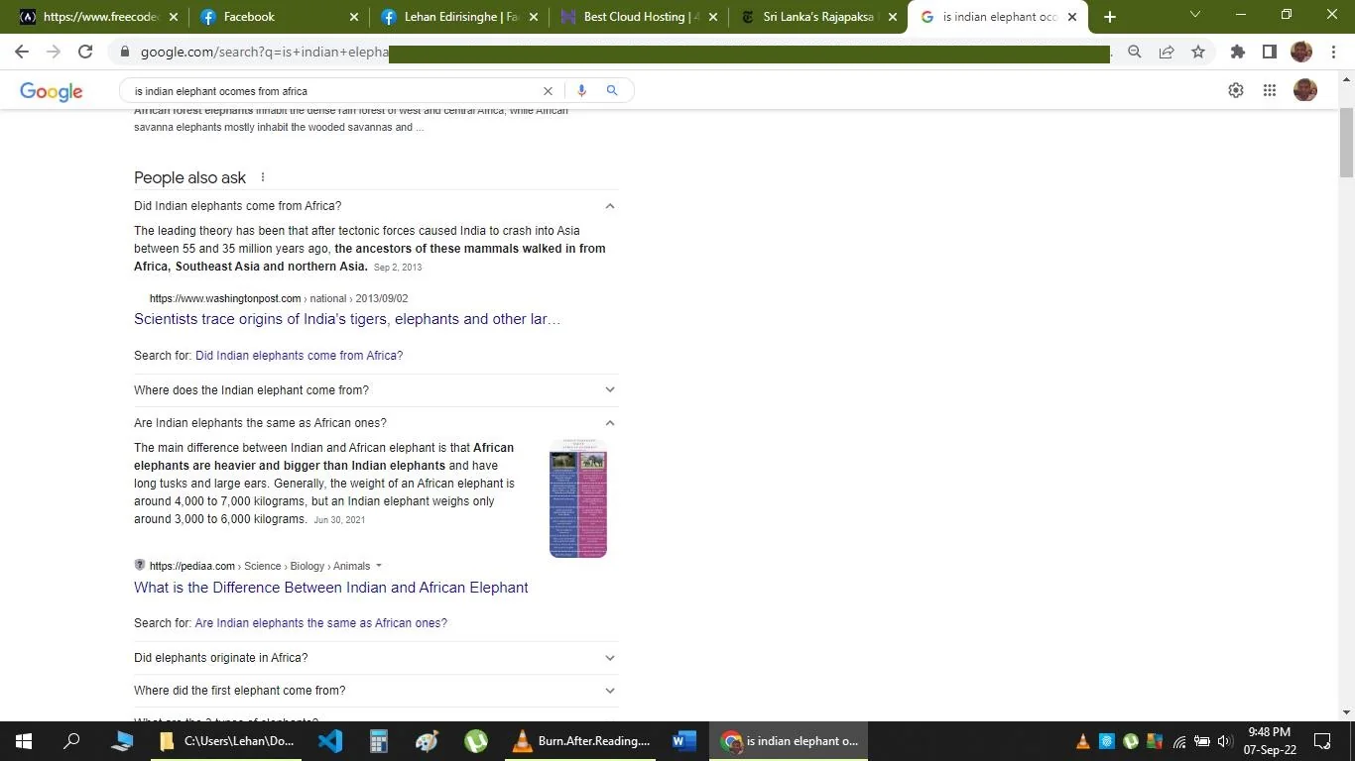1355x761 pixels.
Task: Collapse 'Are Indian elephants the same as African ones?' question
Action: tap(376, 423)
